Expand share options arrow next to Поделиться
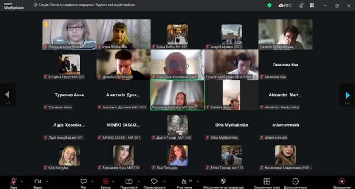355x189 pixels. [x=139, y=181]
